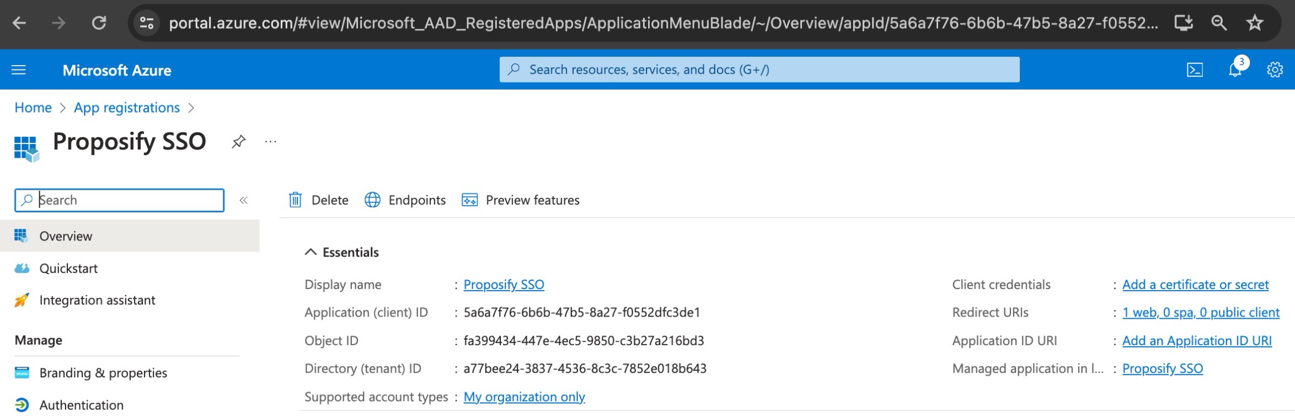Click Add a certificate or secret
This screenshot has height=418, width=1295.
1195,285
